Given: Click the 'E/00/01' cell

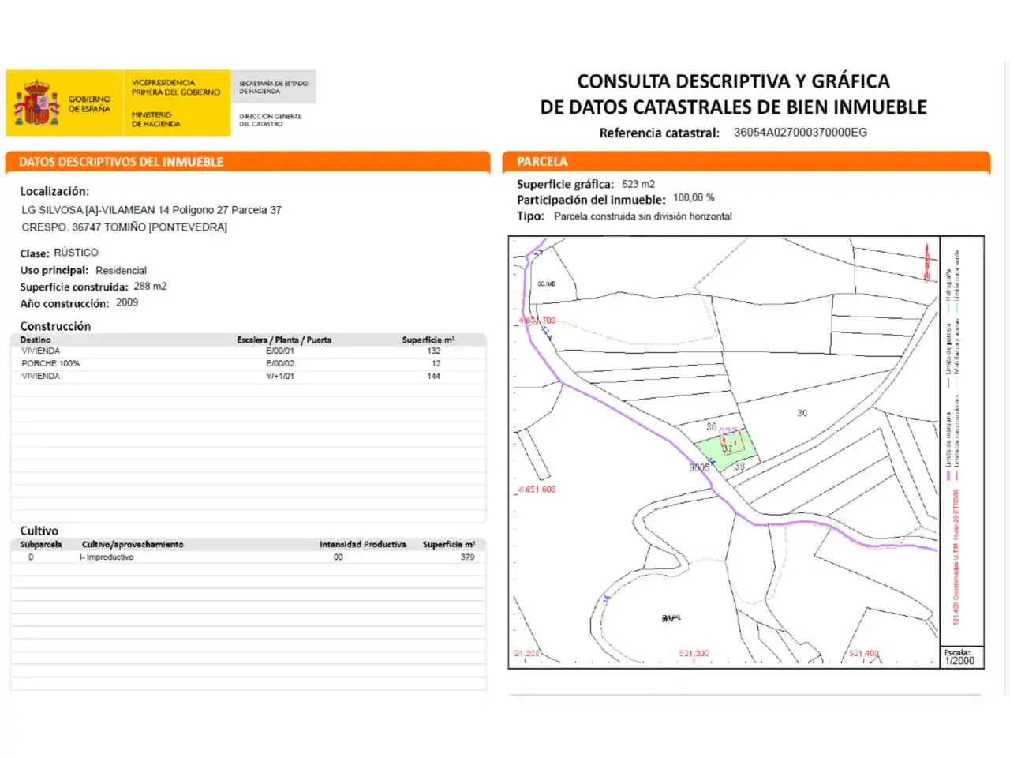Looking at the screenshot, I should tap(280, 351).
